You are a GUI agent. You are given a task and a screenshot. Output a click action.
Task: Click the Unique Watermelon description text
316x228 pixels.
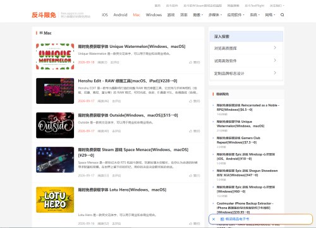(x=125, y=54)
